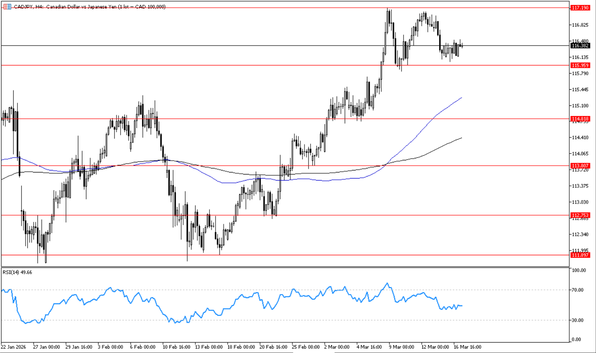Click the 70.00 RSI scale label

tap(577, 290)
